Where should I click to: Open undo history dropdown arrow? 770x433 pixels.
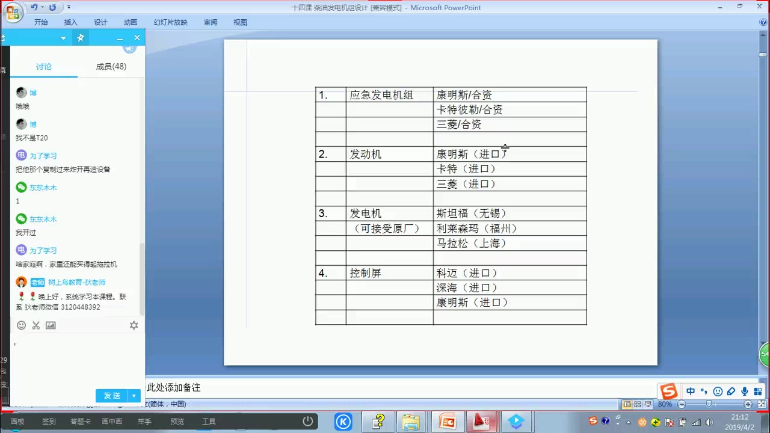coord(42,7)
